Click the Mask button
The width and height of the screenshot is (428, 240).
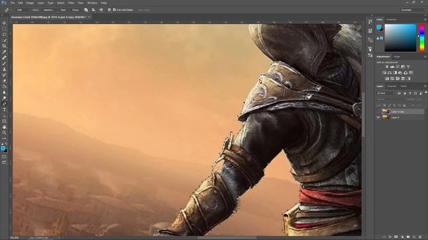[64, 10]
